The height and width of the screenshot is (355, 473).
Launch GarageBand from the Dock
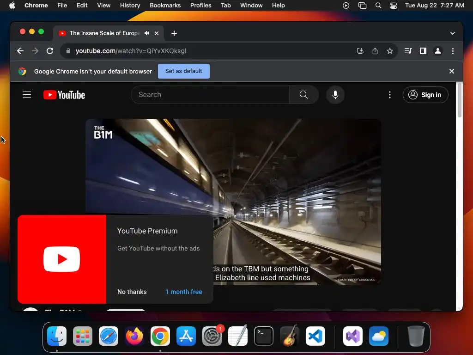[x=290, y=336]
